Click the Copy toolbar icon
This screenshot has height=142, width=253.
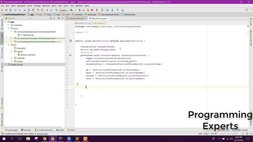tap(29, 10)
